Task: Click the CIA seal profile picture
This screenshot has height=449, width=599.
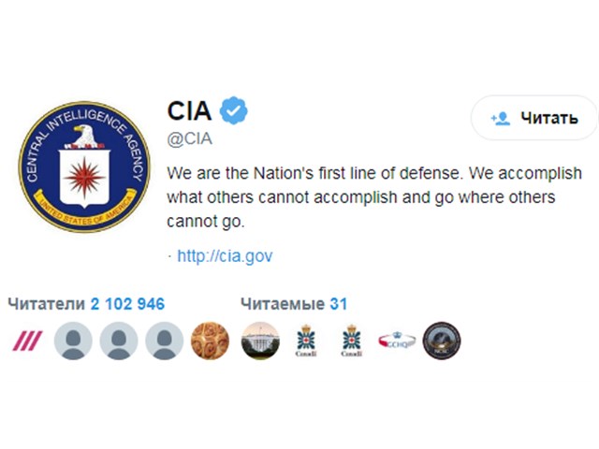Action: pos(84,167)
